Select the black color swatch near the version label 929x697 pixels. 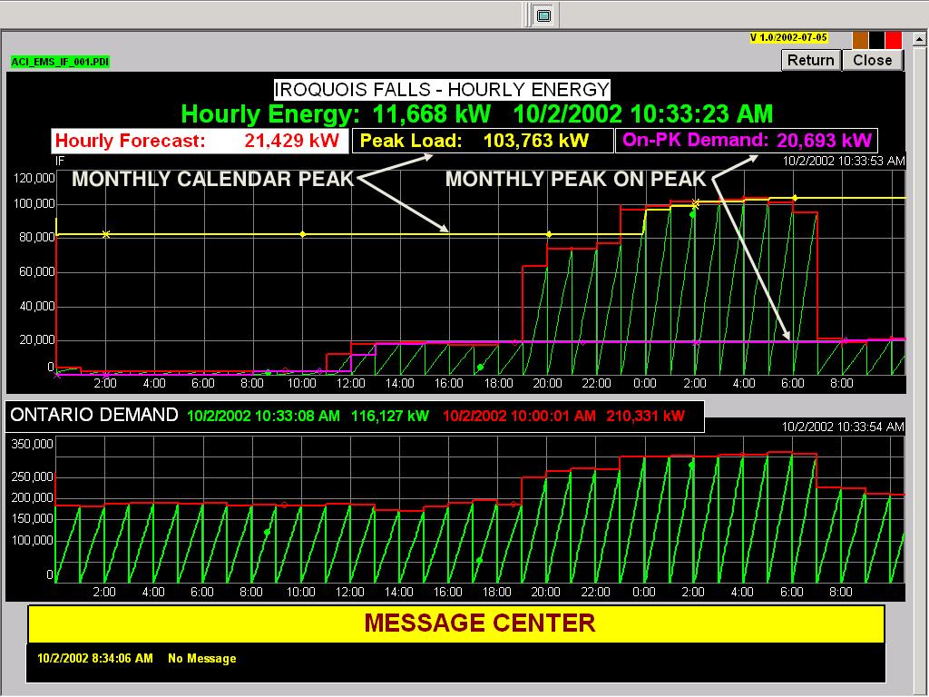tap(877, 40)
